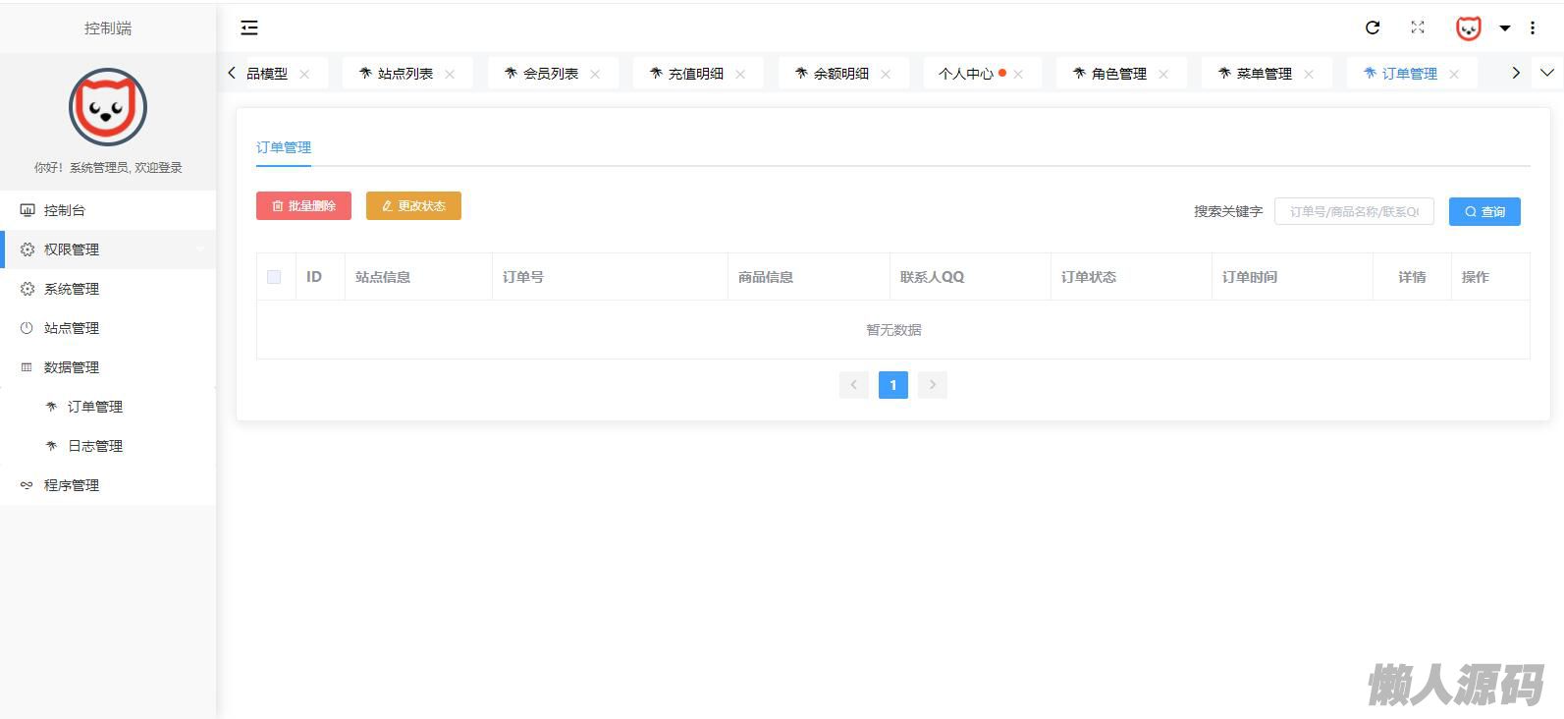Click the red 批量删除 button
This screenshot has height=719, width=1564.
303,206
